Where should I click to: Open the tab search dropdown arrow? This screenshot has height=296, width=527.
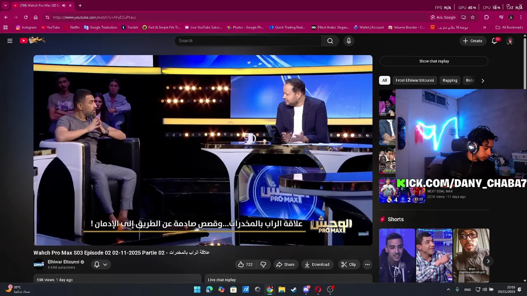pyautogui.click(x=5, y=5)
